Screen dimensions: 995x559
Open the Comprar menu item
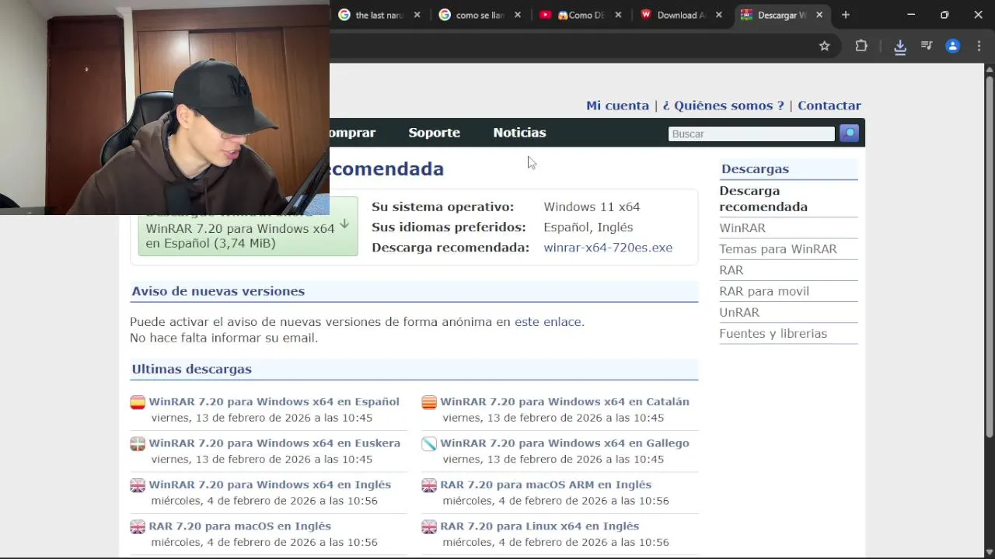(353, 133)
